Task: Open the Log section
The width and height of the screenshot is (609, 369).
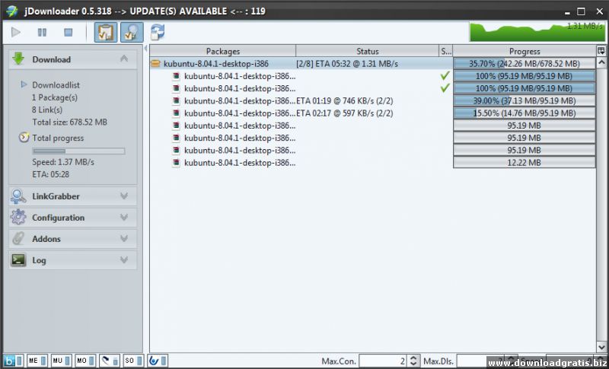Action: coord(72,260)
